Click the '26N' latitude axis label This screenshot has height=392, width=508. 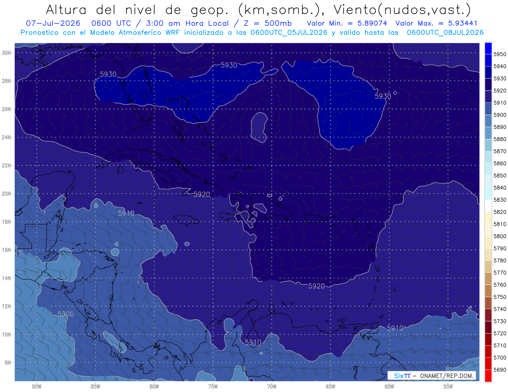pos(6,109)
